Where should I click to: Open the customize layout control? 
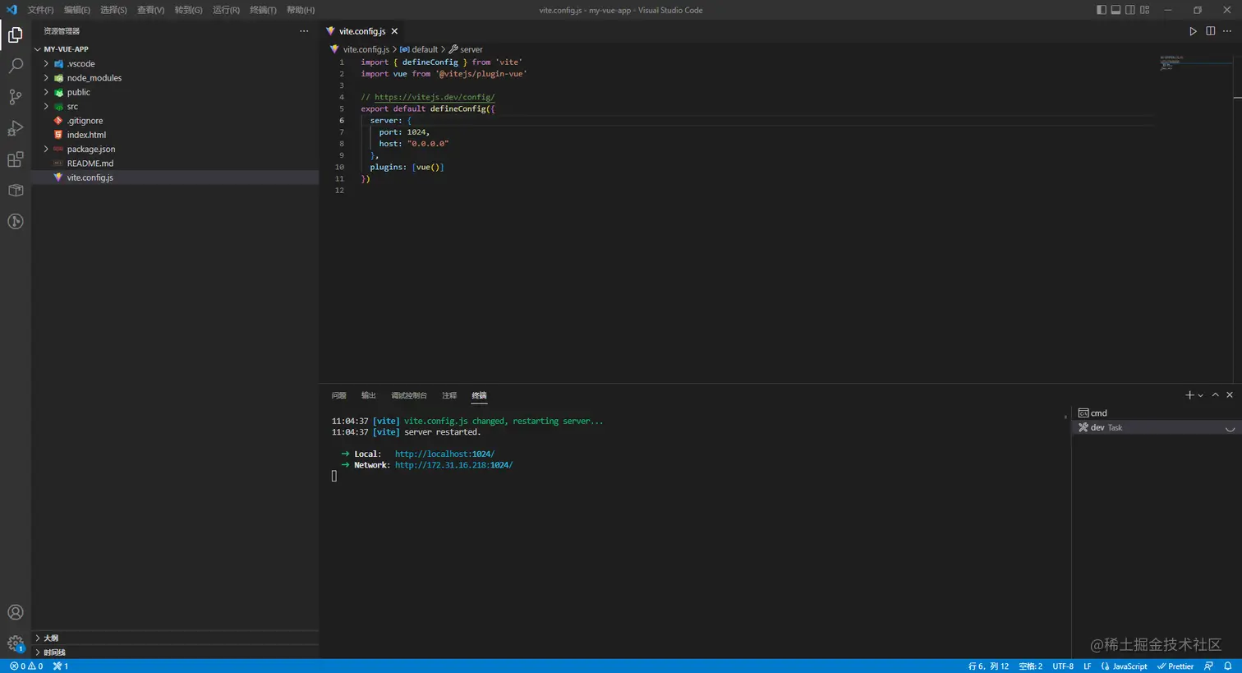click(x=1145, y=10)
